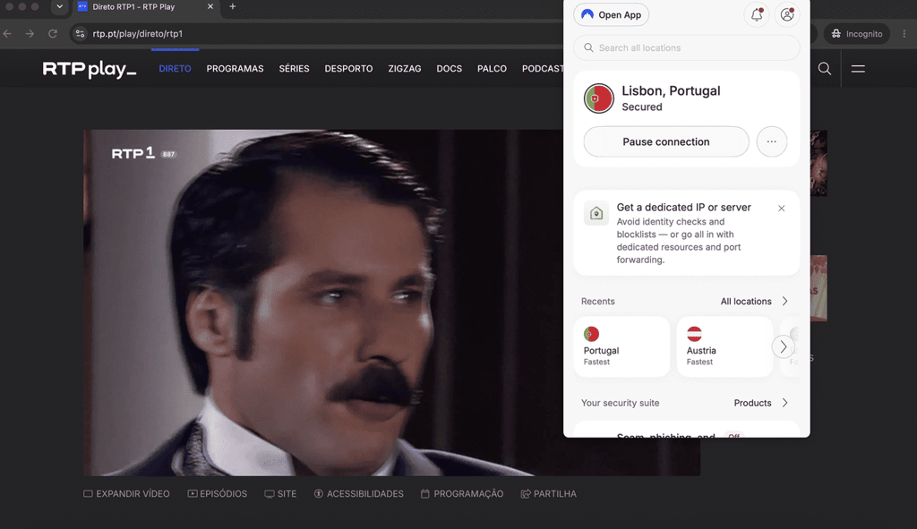Open the SÉRIES menu

click(x=294, y=68)
